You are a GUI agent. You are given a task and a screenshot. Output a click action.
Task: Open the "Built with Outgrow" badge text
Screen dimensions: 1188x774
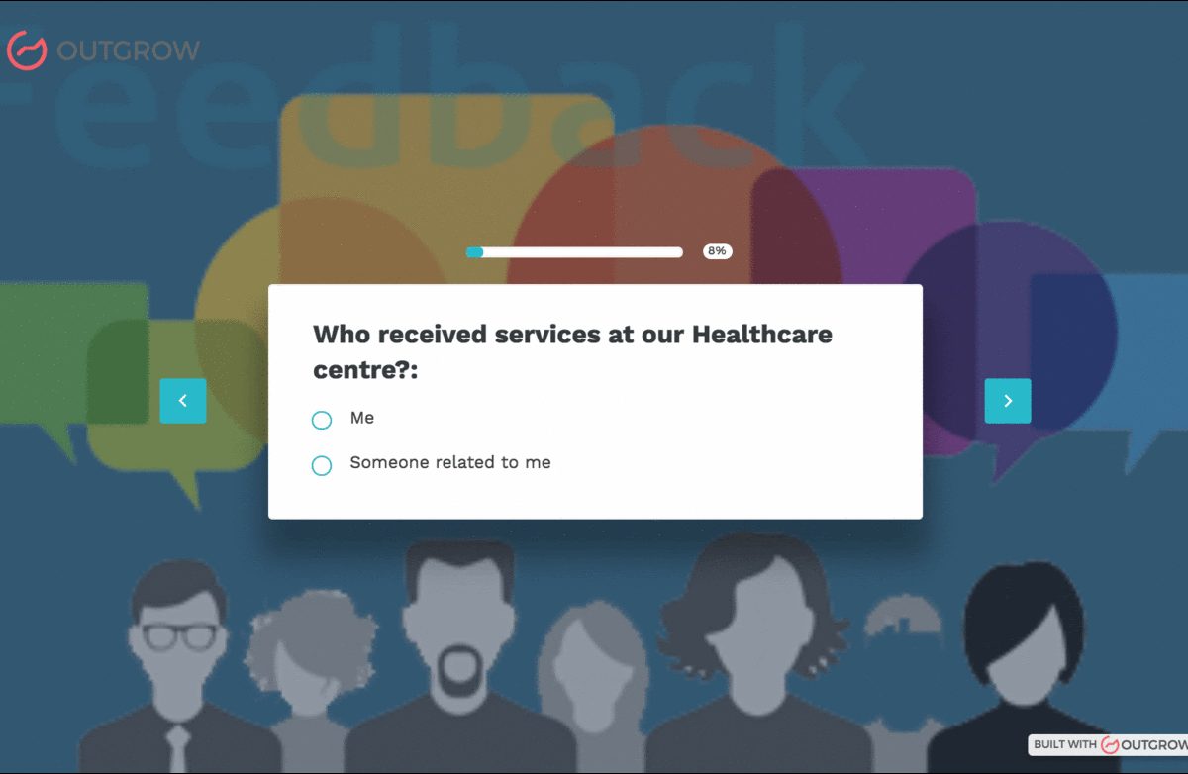click(x=1065, y=744)
